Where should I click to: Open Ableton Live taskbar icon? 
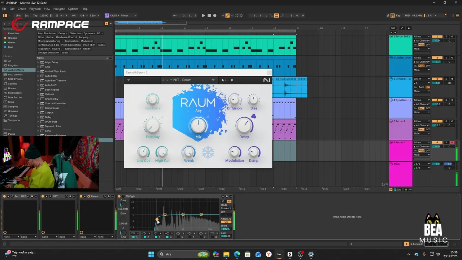[279, 254]
